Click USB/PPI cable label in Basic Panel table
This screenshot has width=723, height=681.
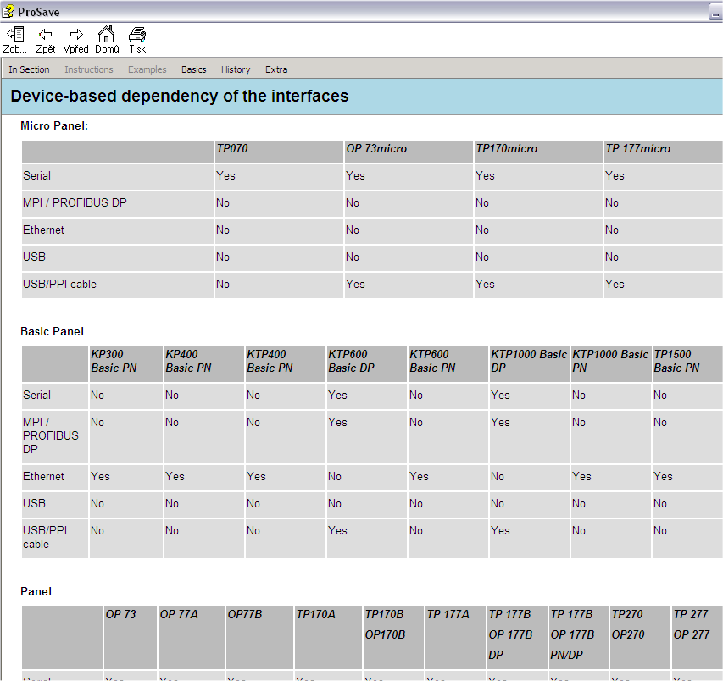(45, 537)
